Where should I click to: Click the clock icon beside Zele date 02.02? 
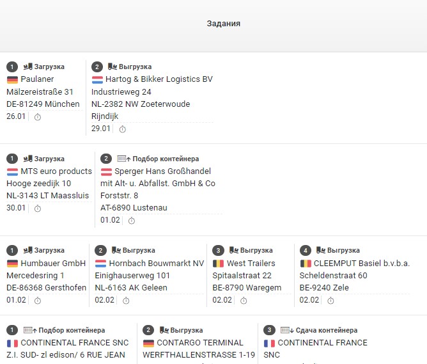point(330,301)
